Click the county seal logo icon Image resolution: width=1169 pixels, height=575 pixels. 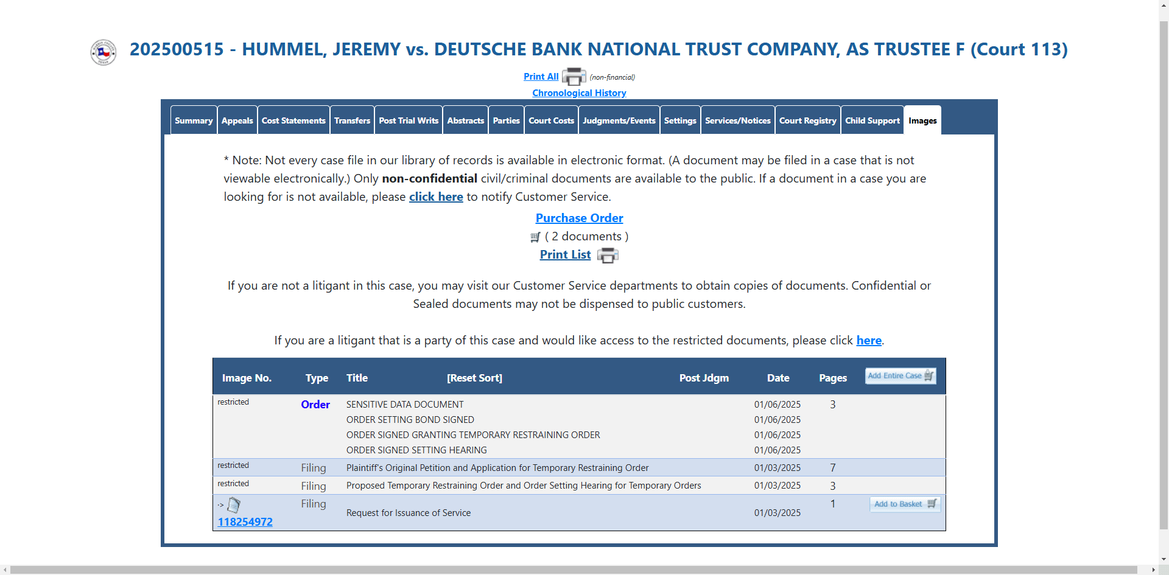104,52
